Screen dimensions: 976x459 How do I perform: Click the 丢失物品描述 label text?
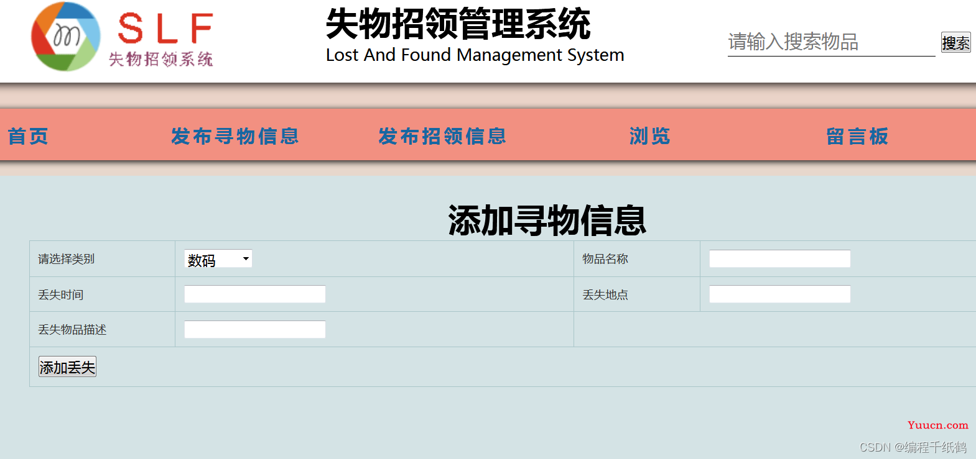coord(72,330)
